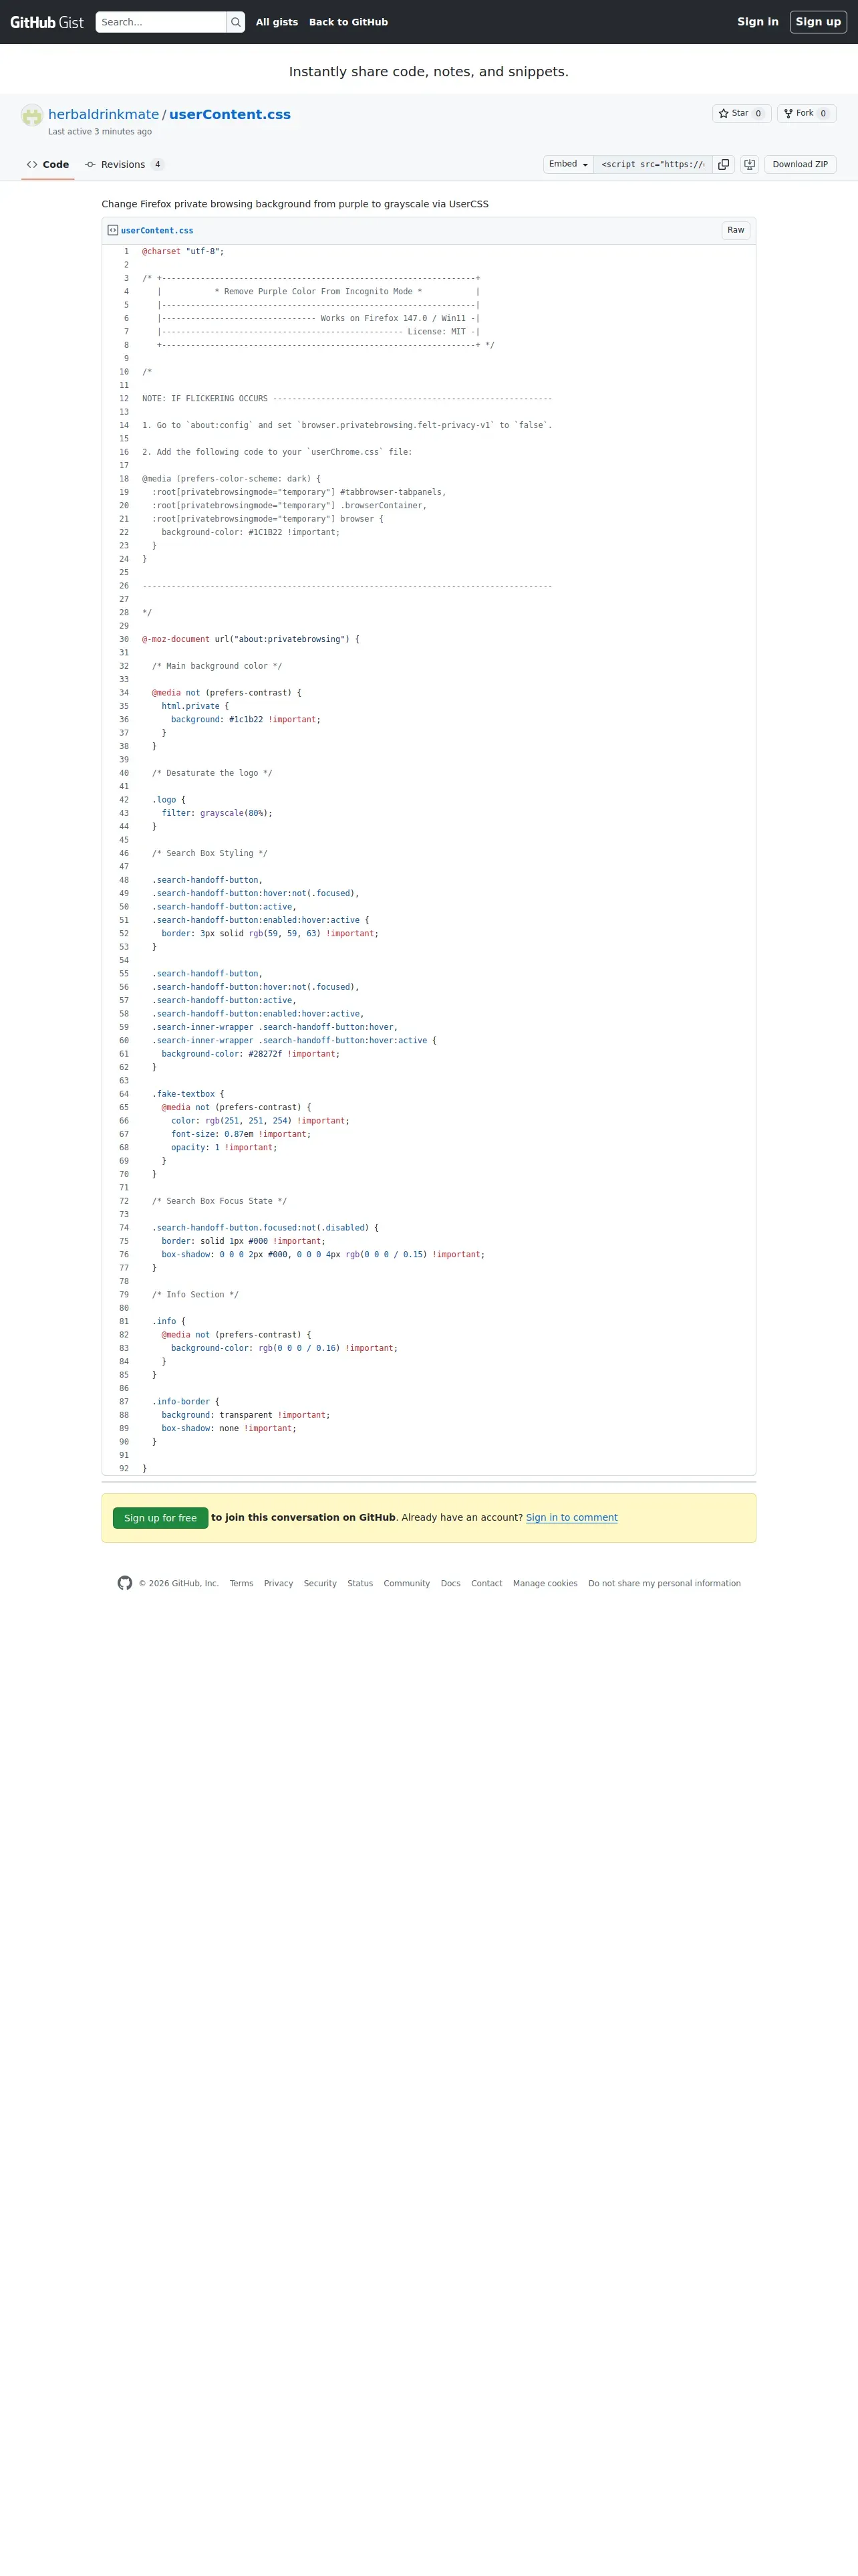Click 'Last active 3 minutes ago' text

pos(100,132)
